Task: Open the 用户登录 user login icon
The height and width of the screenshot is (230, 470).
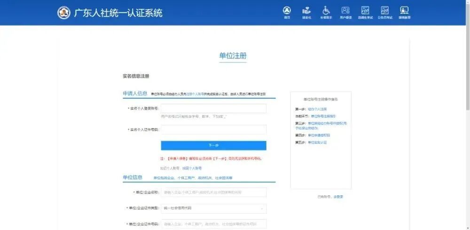Action: pos(345,13)
